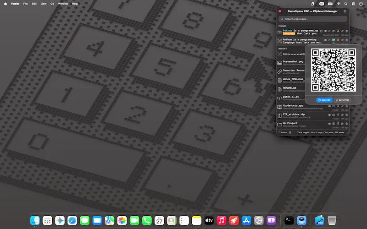Pin the Xcode-beta.app entry
367x229 pixels.
tap(338, 106)
